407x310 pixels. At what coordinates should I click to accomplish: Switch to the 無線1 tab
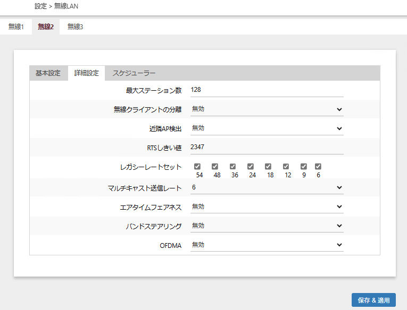[16, 27]
